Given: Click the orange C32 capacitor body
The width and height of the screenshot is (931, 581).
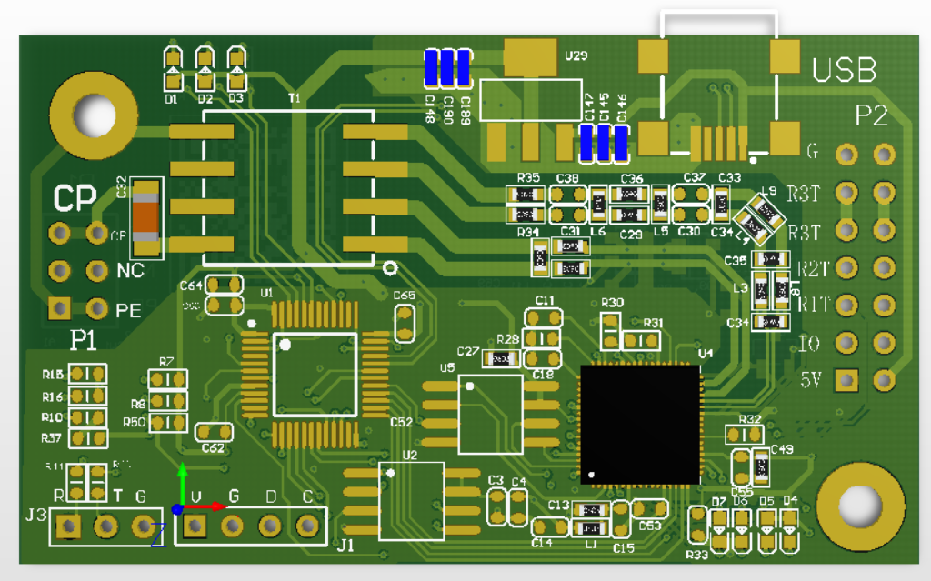Looking at the screenshot, I should (x=145, y=217).
